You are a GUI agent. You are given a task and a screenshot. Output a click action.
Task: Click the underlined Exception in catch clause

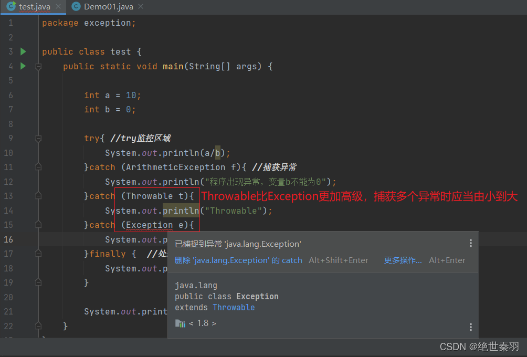(149, 225)
